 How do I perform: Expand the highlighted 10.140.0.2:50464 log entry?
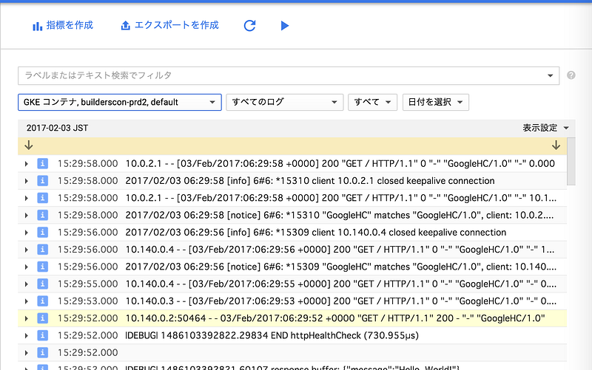pos(26,318)
